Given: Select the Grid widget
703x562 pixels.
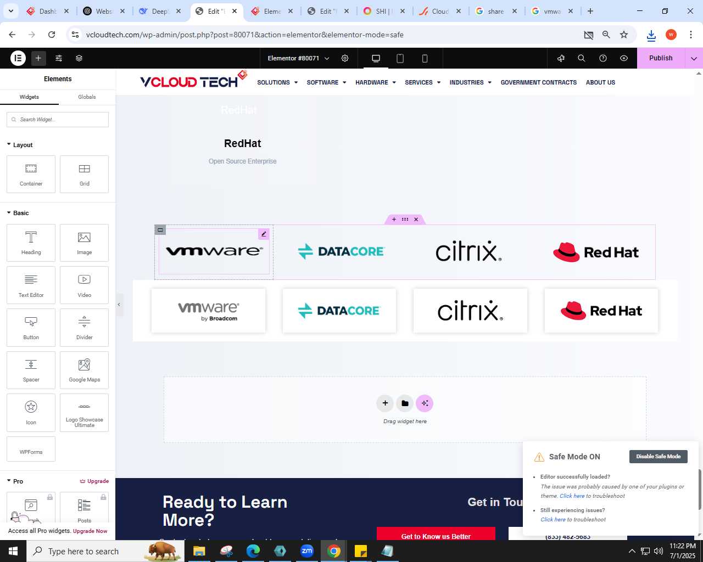Looking at the screenshot, I should coord(84,174).
